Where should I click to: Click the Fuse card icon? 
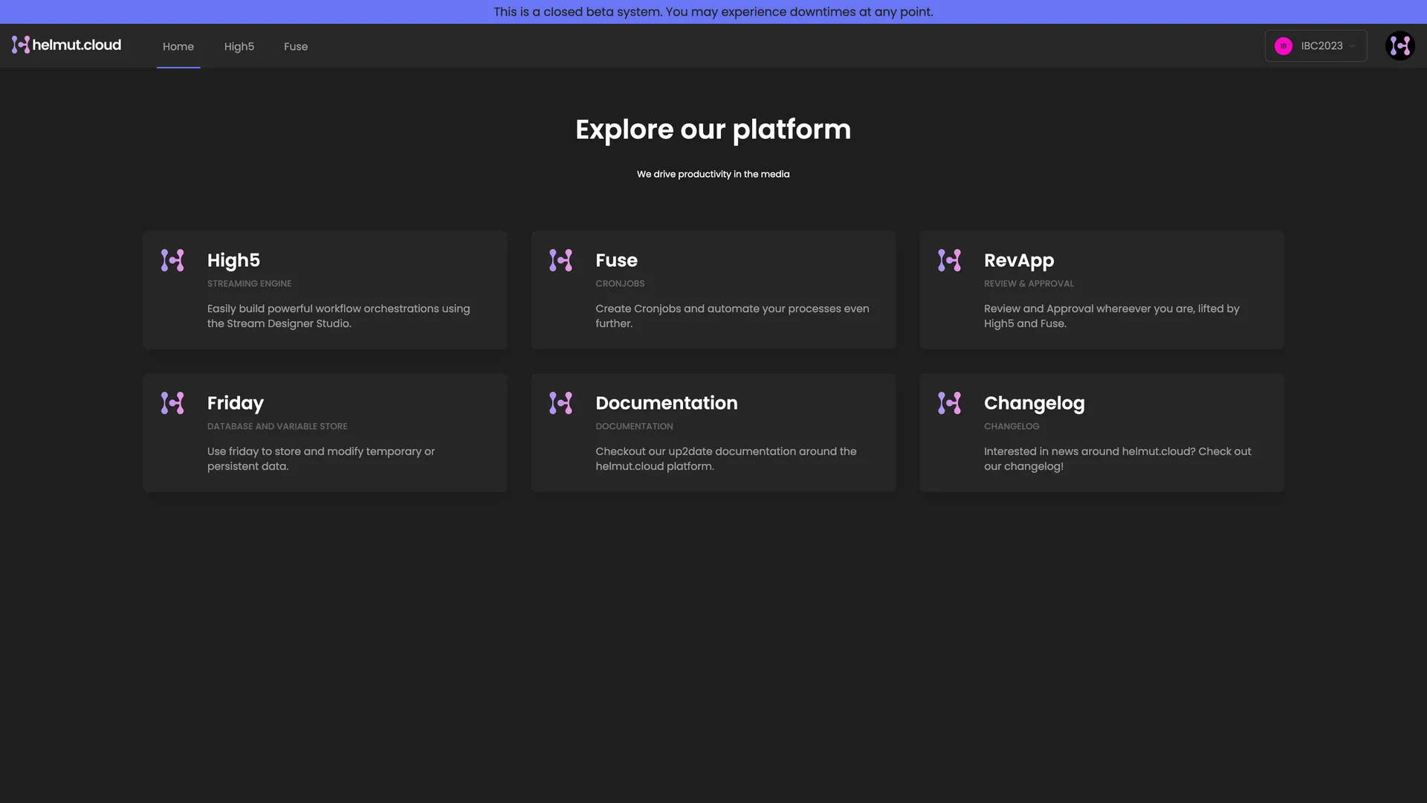click(x=560, y=260)
